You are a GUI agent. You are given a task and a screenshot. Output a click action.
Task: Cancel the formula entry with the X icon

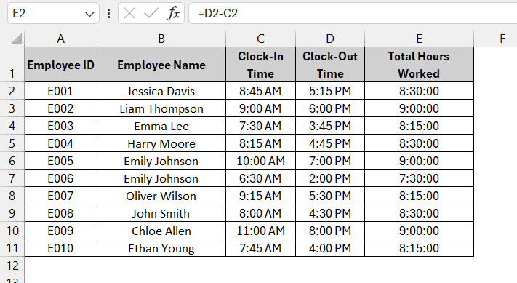tap(129, 14)
